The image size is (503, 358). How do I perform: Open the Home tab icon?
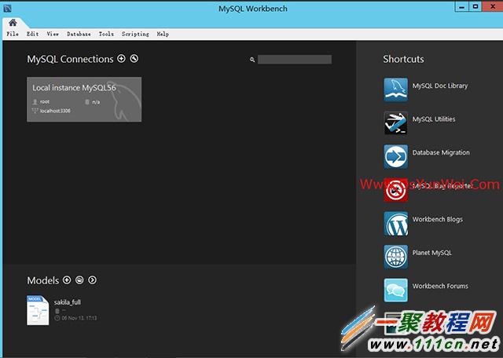[x=13, y=23]
